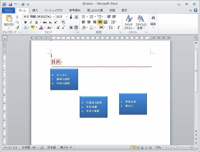The height and width of the screenshot is (152, 200).
Task: Open the font name dropdown MS 明朝
Action: (39, 17)
